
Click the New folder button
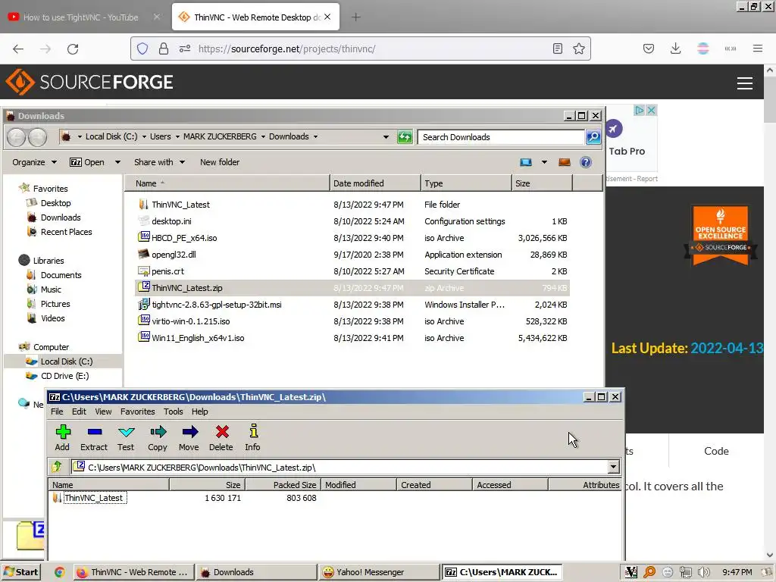point(220,162)
